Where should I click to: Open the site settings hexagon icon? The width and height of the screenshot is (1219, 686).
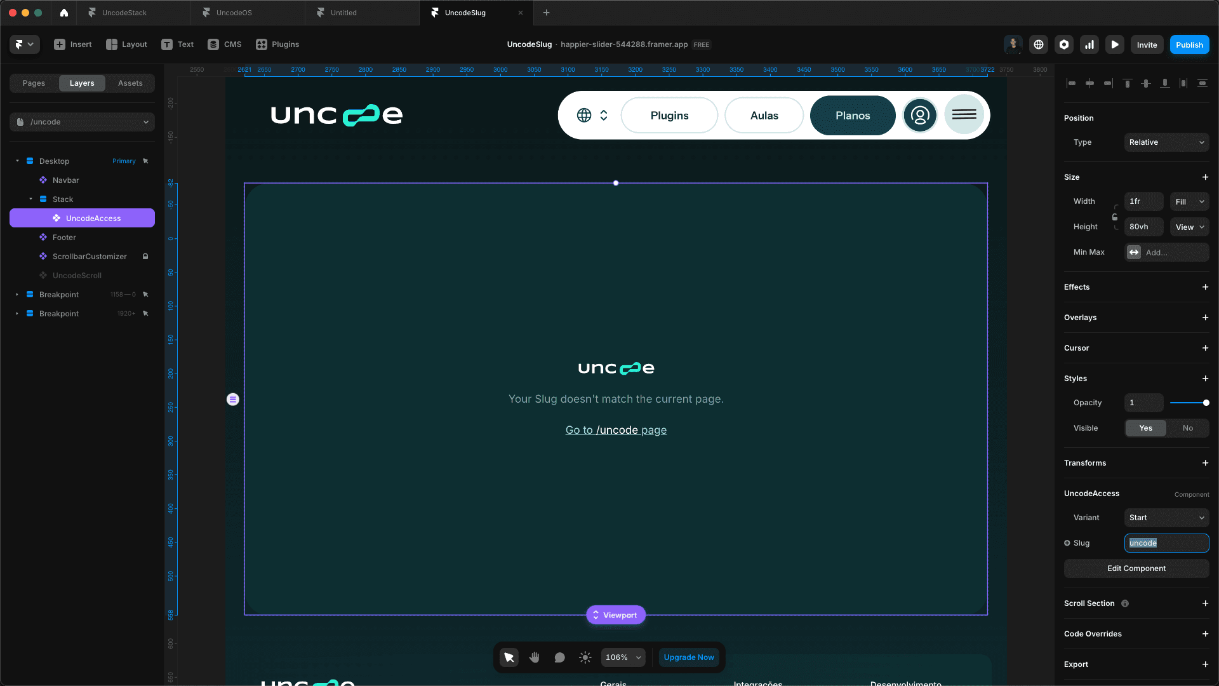[x=1064, y=44]
